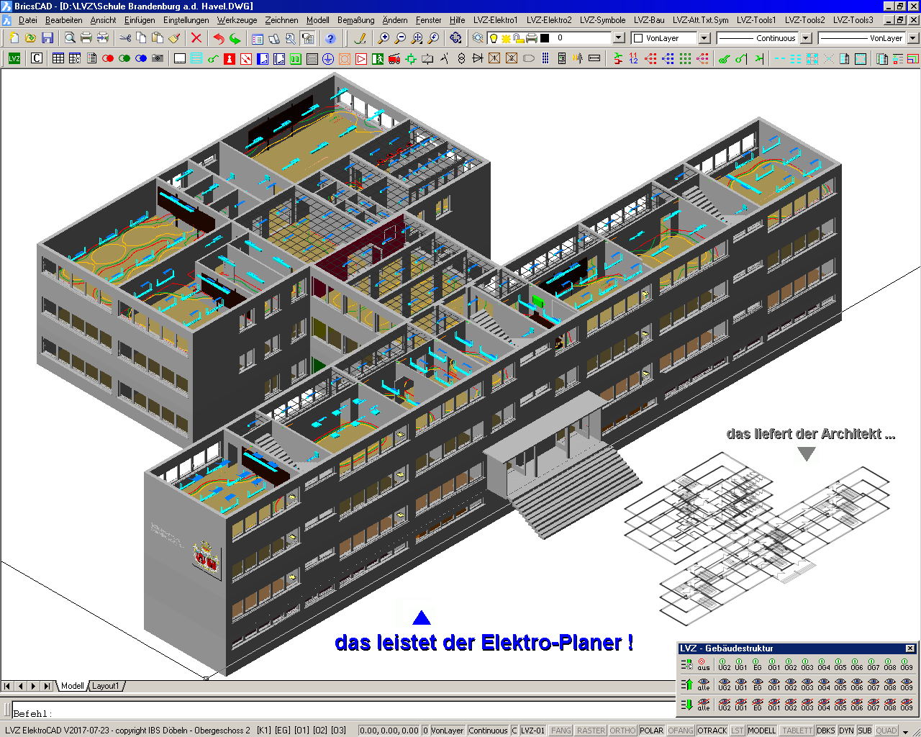Show floor EG with its open eye icon
This screenshot has height=737, width=921.
coord(757,683)
